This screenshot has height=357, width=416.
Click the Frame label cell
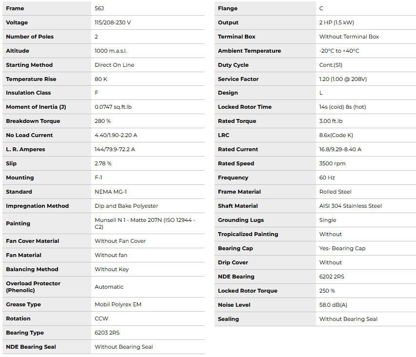[x=15, y=8]
